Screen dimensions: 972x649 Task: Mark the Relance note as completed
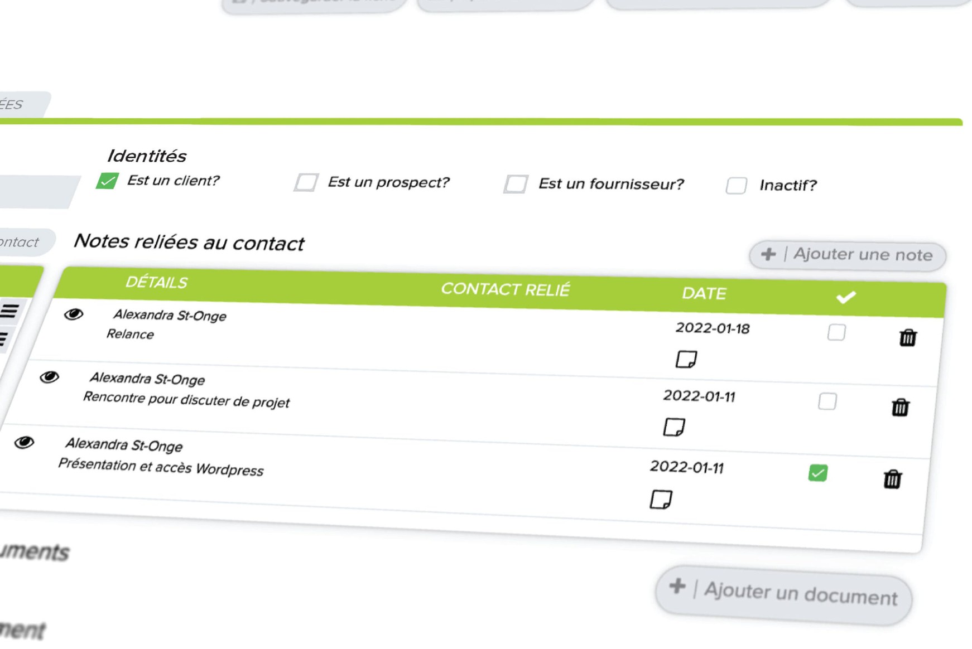pos(836,332)
